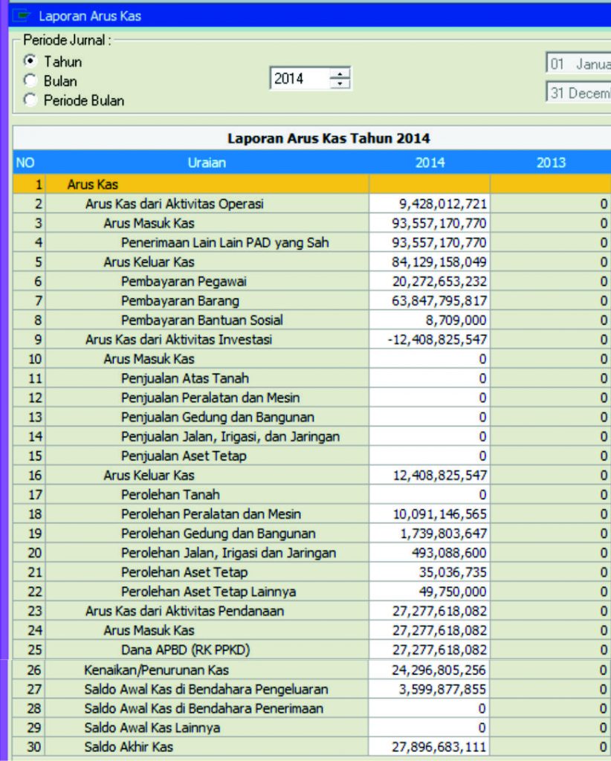The height and width of the screenshot is (761, 611).
Task: Decrease the year with the down arrow
Action: click(340, 83)
